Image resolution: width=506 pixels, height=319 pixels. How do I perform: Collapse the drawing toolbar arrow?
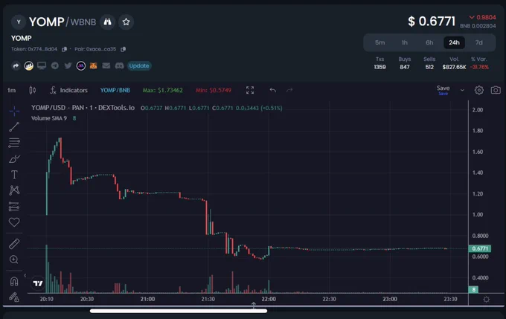pyautogui.click(x=25, y=275)
